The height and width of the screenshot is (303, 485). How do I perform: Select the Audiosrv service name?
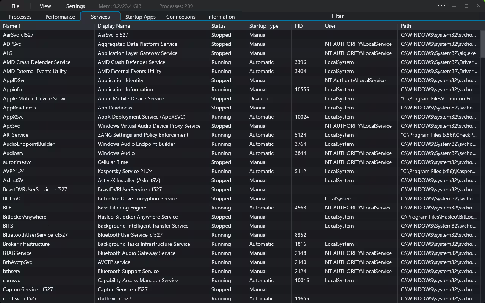[13, 153]
